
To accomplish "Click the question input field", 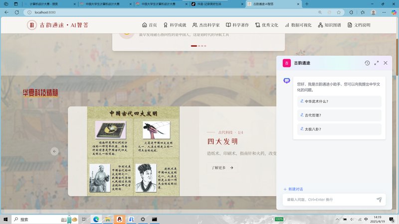I will (330, 200).
